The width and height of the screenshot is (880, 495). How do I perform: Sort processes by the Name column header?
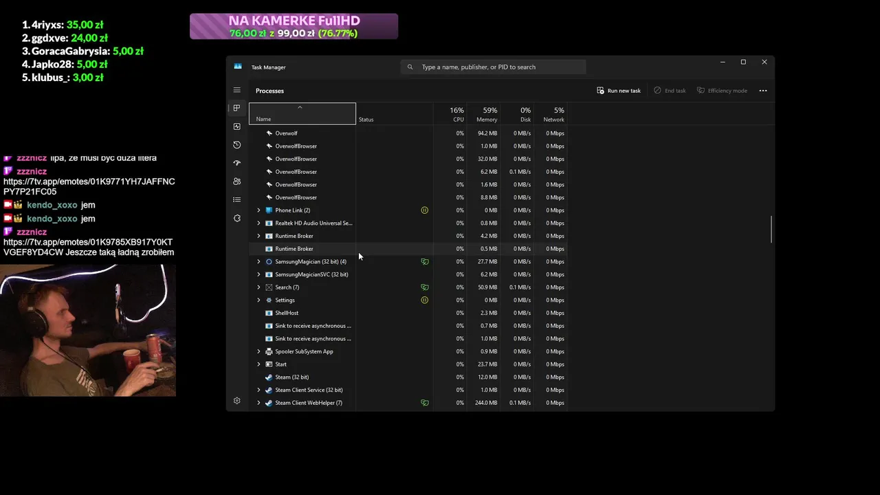(302, 113)
